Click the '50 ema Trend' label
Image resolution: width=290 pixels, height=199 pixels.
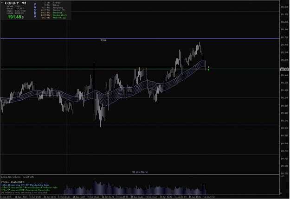pos(140,172)
